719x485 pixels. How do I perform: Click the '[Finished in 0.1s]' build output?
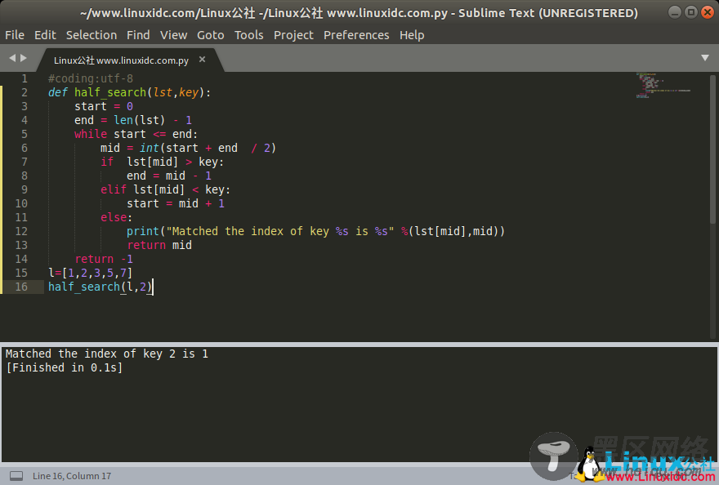click(x=65, y=367)
